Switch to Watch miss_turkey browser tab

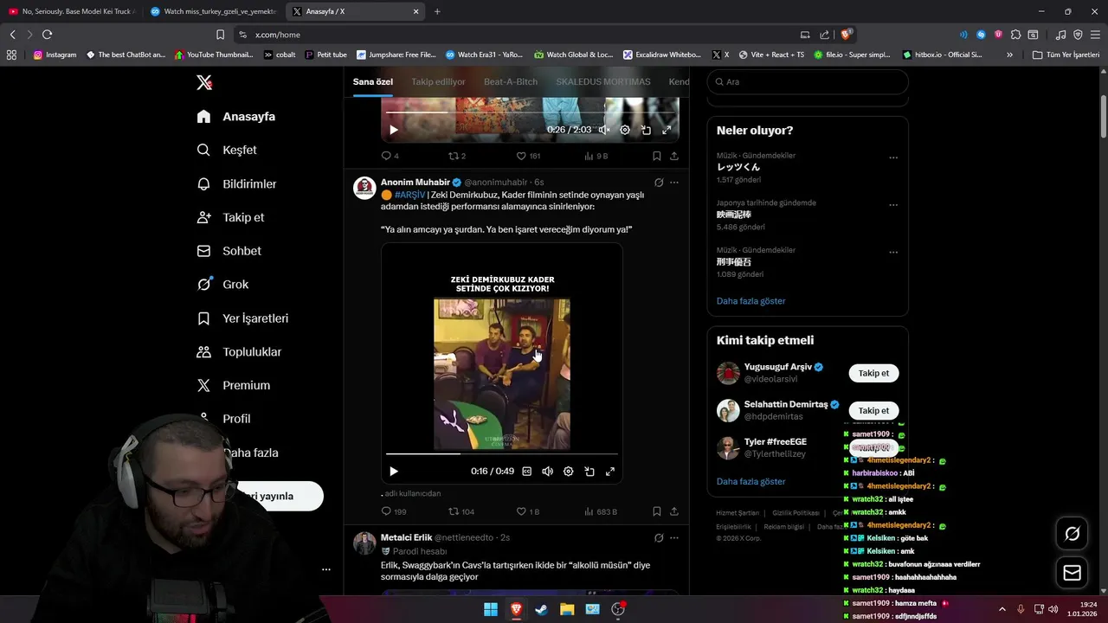pyautogui.click(x=212, y=11)
